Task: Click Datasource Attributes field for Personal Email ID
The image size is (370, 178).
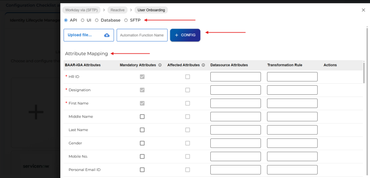Action: click(236, 170)
